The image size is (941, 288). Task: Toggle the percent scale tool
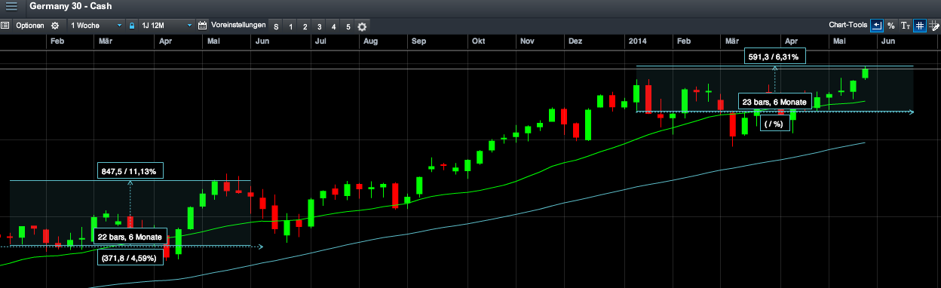[x=890, y=26]
